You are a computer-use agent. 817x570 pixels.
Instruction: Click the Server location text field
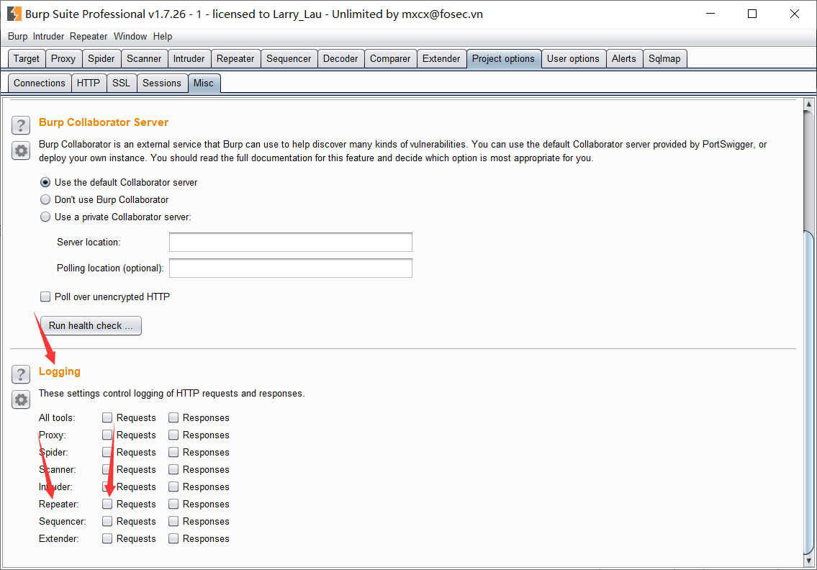point(290,242)
